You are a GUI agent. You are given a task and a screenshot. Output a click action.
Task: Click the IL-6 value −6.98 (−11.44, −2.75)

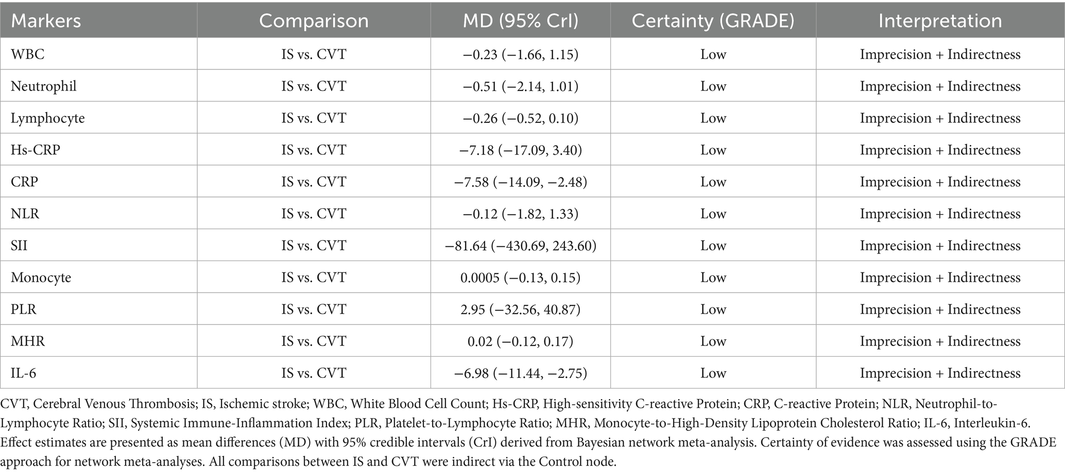tap(520, 373)
